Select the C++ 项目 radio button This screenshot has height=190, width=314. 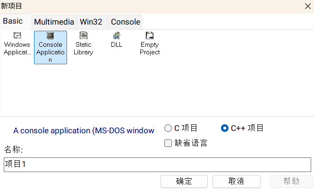pos(225,128)
